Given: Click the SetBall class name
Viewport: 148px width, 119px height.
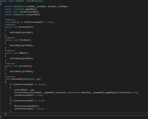Looking at the screenshot, I should [20, 1].
